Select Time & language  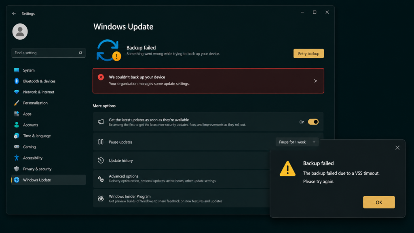49,136
